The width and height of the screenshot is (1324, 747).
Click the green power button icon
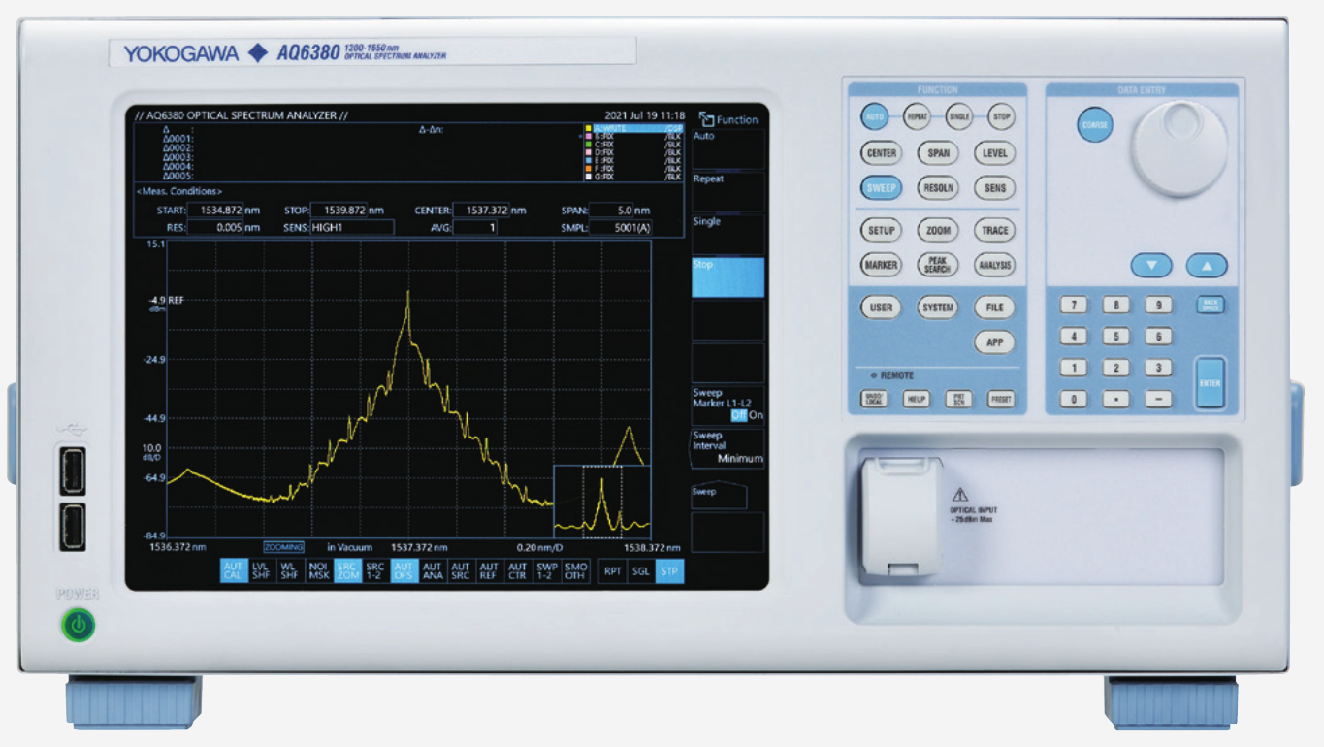79,627
